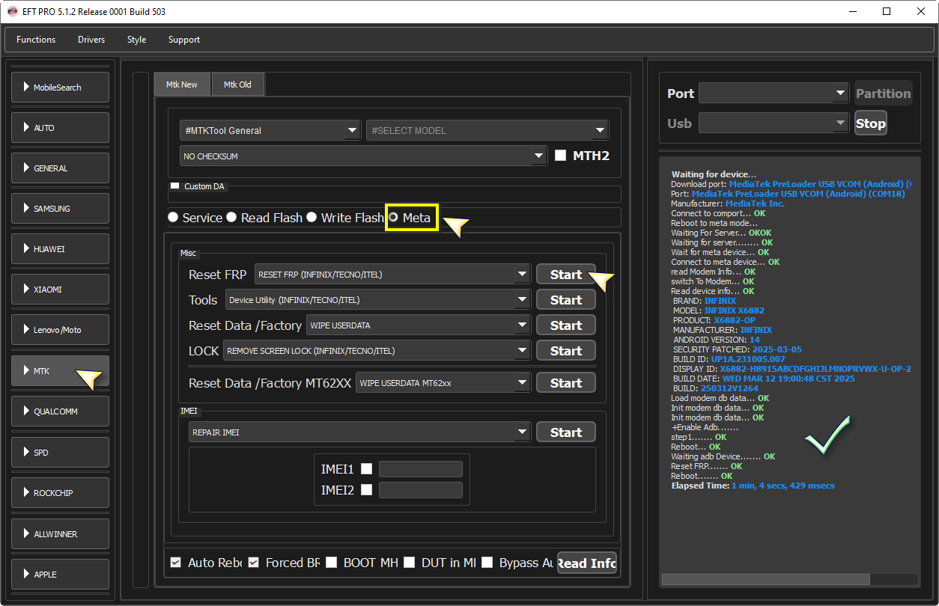Viewport: 939px width, 606px height.
Task: Enable the DUT in MI checkbox
Action: [x=410, y=563]
